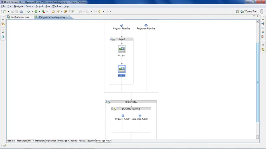Select the highlighted second Assign icon

(122, 69)
